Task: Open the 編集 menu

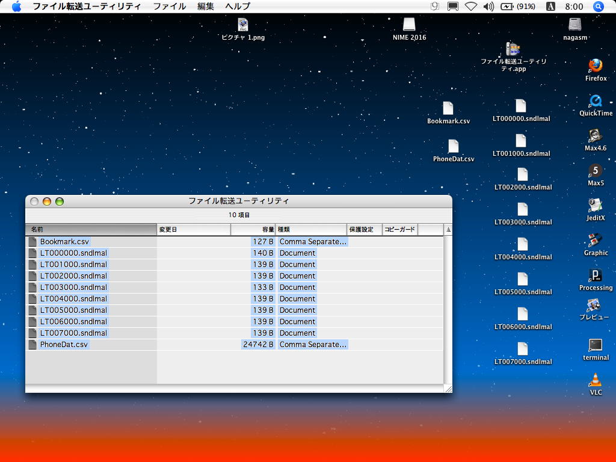Action: pyautogui.click(x=206, y=7)
